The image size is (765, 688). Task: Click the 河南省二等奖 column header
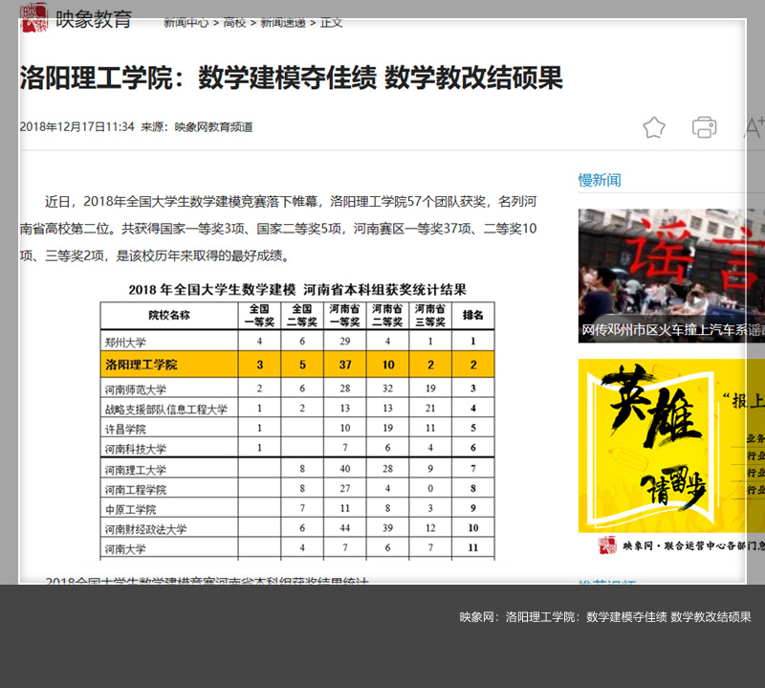(387, 316)
